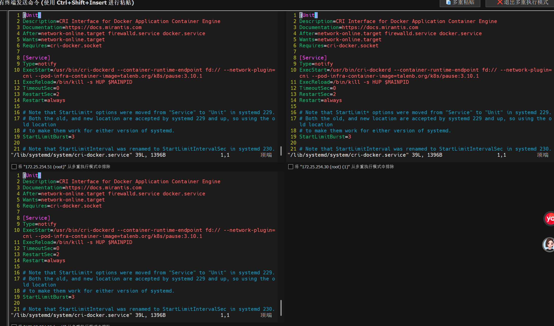This screenshot has height=326, width=554.
Task: Click the '1,1' cursor position in the bottom-left pane
Action: click(x=225, y=315)
